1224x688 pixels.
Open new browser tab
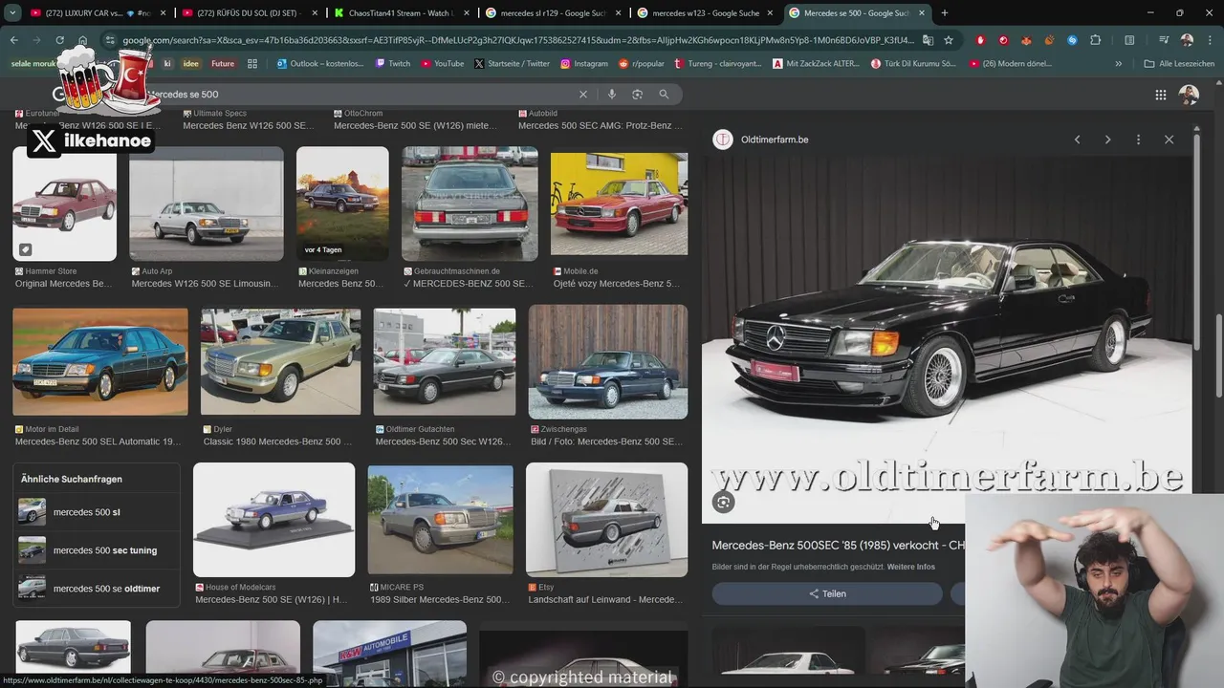click(945, 12)
